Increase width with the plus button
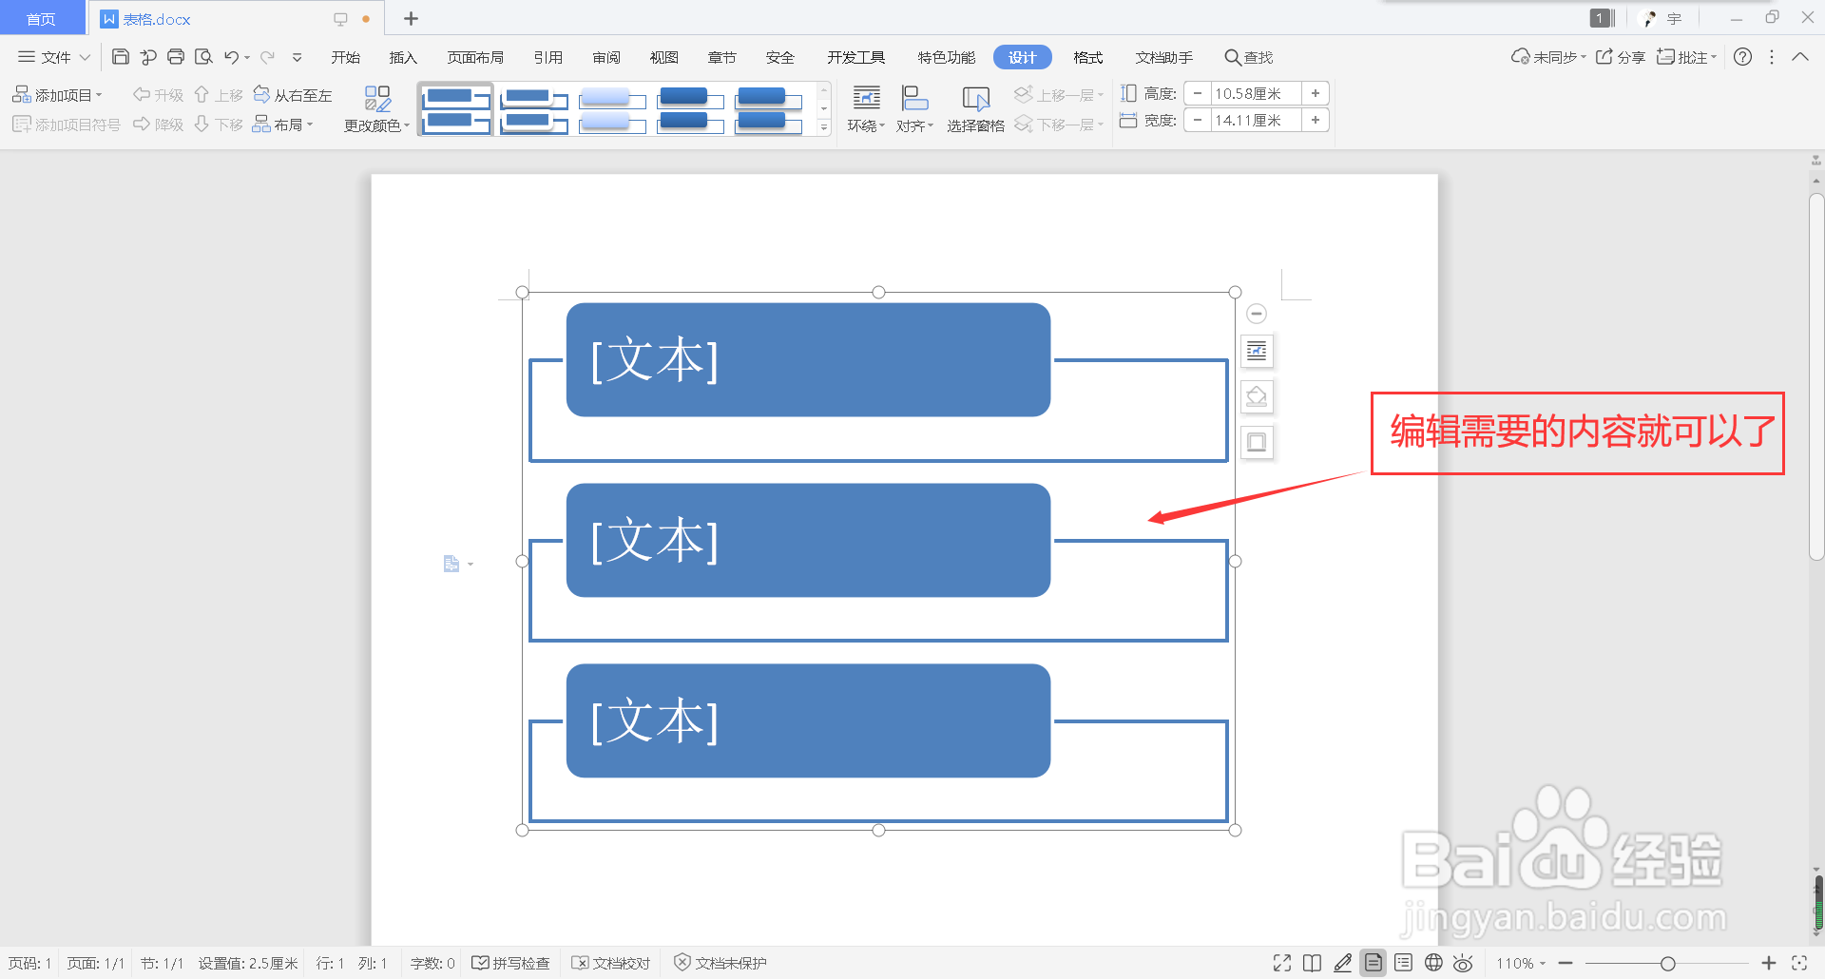Screen dimensions: 1825x979 click(1316, 120)
